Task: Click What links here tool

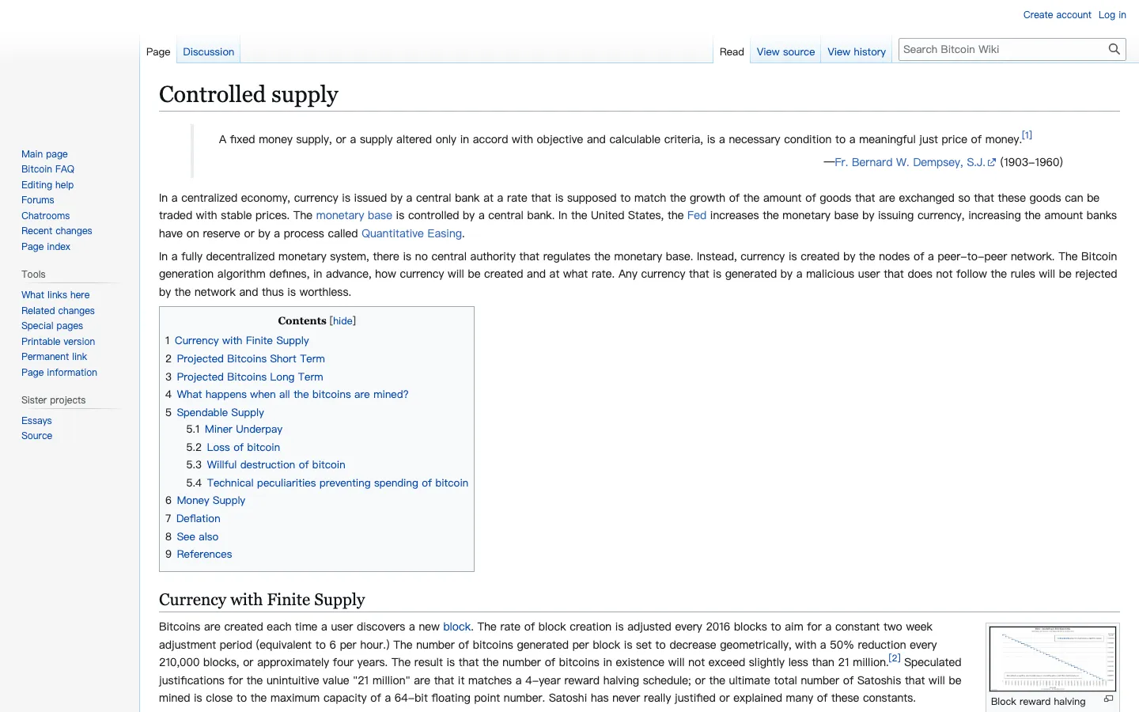Action: (55, 295)
